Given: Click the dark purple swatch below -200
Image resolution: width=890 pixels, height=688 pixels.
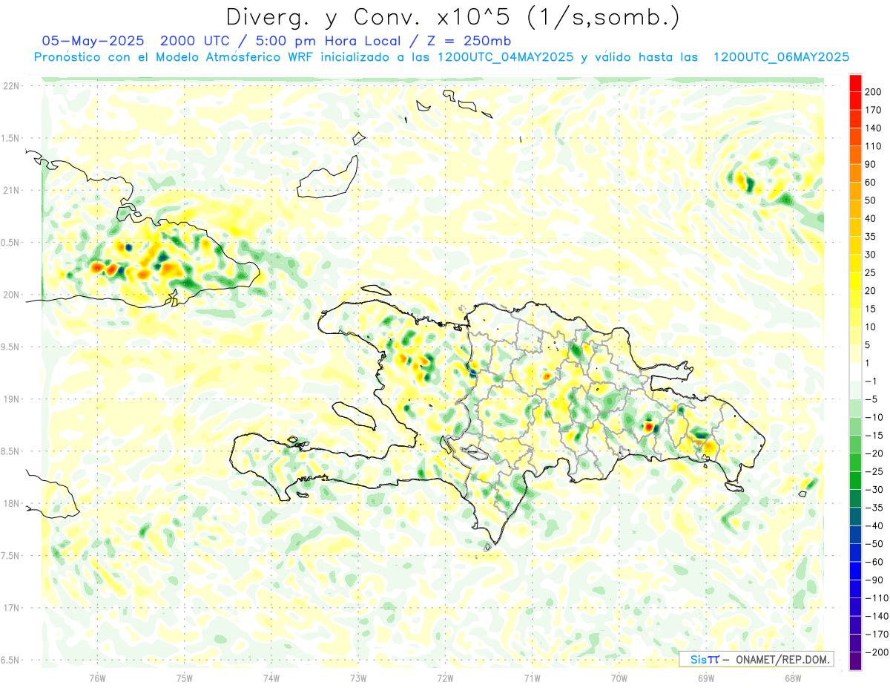Looking at the screenshot, I should coord(856,661).
